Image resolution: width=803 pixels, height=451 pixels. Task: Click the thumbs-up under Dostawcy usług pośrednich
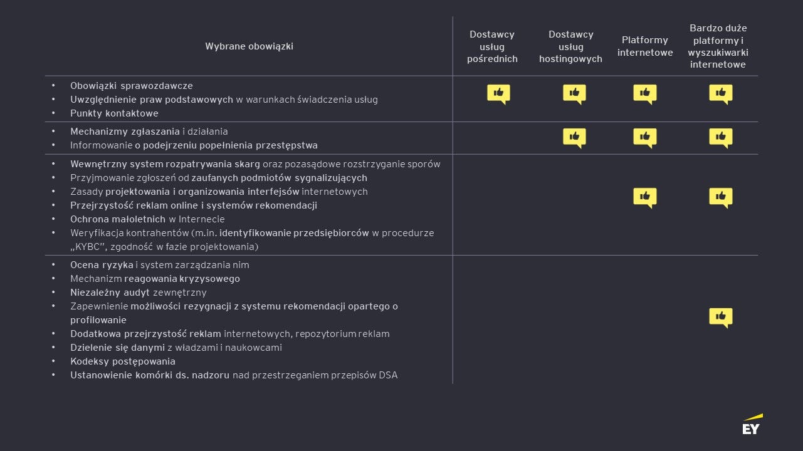pyautogui.click(x=498, y=94)
